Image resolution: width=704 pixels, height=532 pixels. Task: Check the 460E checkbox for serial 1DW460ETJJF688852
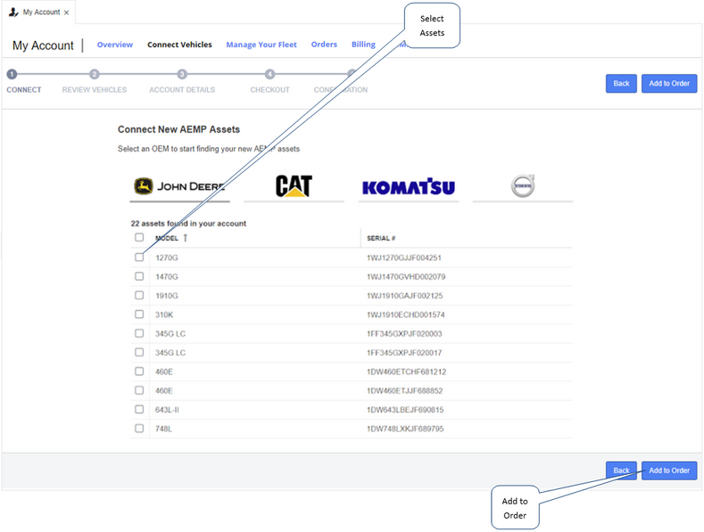[139, 390]
